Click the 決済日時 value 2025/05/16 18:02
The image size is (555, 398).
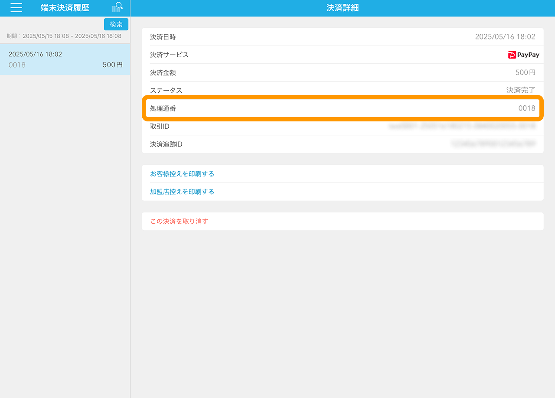(505, 37)
